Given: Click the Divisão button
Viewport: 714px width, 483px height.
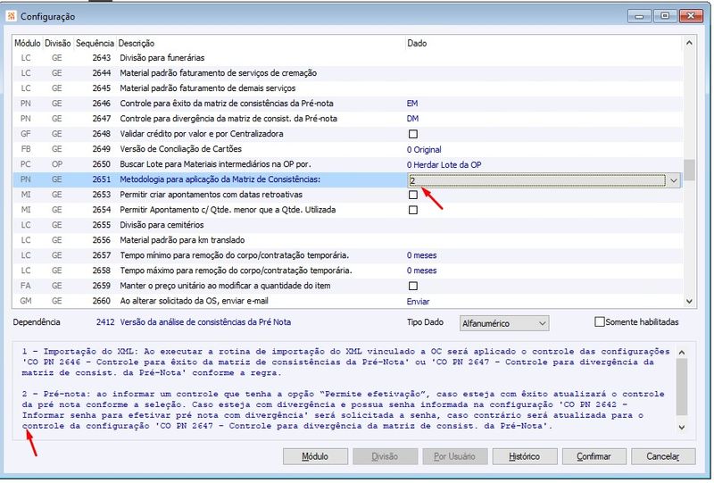Looking at the screenshot, I should 385,456.
